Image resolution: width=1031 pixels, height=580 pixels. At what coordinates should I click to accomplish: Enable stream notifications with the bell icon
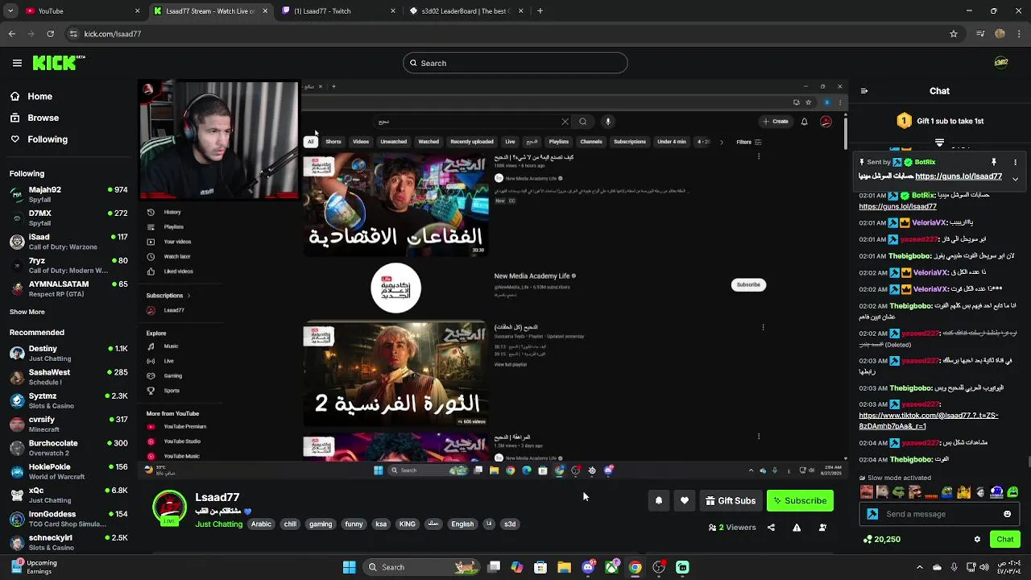tap(659, 500)
